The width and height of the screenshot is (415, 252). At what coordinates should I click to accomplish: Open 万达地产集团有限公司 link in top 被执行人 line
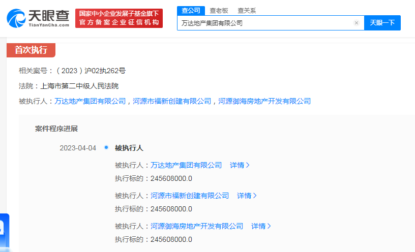[x=90, y=101]
